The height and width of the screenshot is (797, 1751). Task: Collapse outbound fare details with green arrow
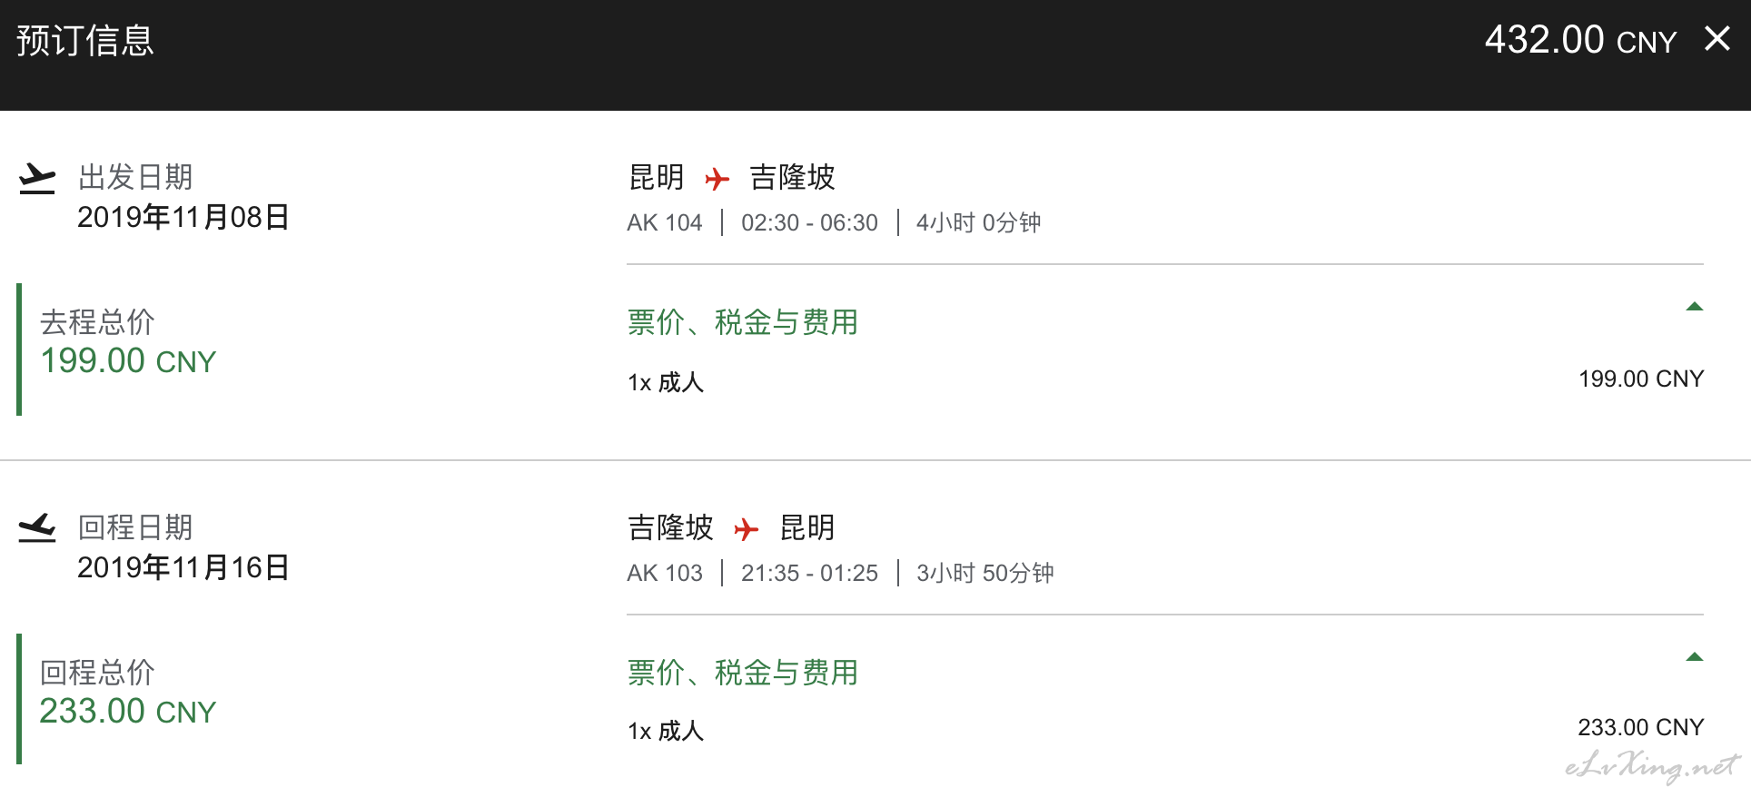pyautogui.click(x=1694, y=307)
